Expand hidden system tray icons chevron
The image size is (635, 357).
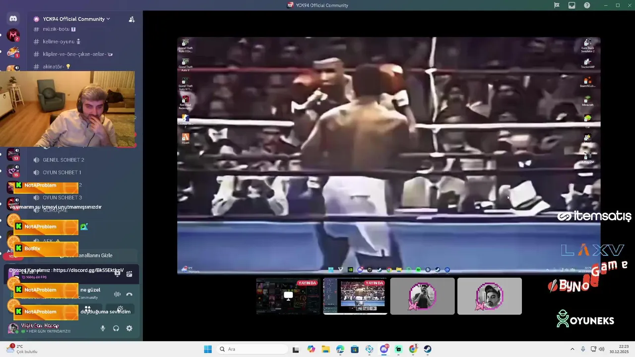click(x=572, y=349)
